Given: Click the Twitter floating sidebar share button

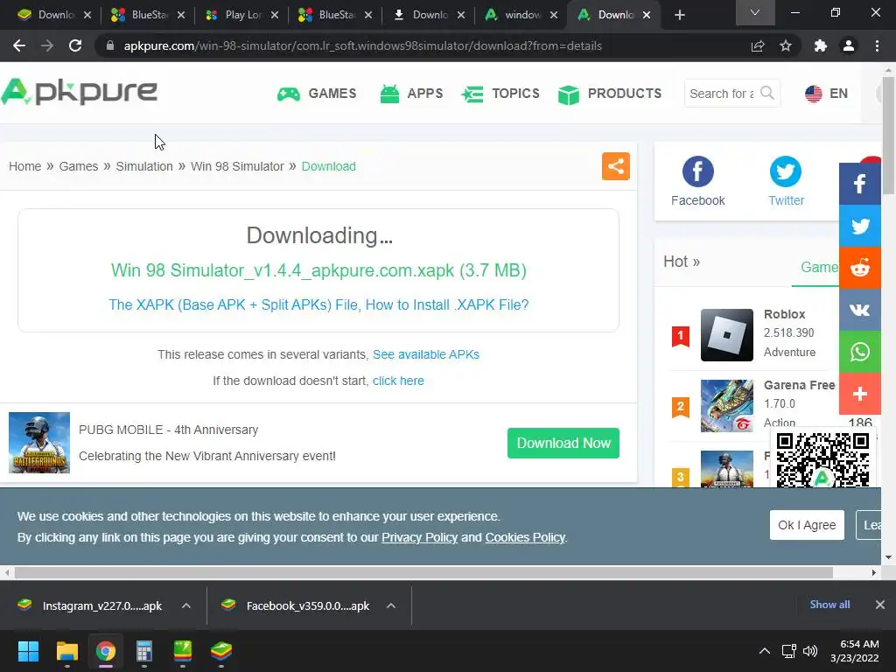Looking at the screenshot, I should (859, 226).
